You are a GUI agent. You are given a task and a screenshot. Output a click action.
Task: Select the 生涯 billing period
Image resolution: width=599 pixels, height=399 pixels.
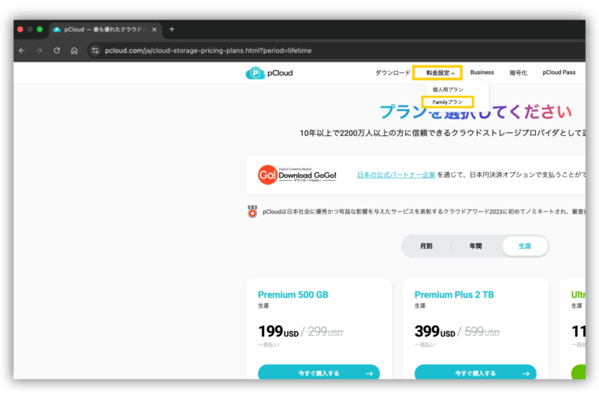click(x=525, y=246)
